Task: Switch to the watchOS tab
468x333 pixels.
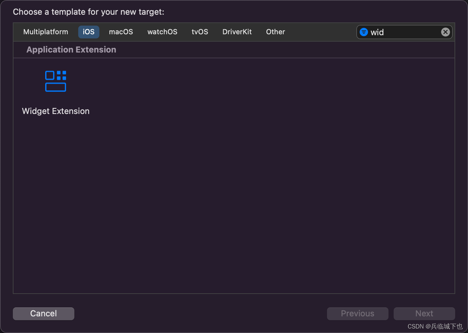Action: (162, 32)
